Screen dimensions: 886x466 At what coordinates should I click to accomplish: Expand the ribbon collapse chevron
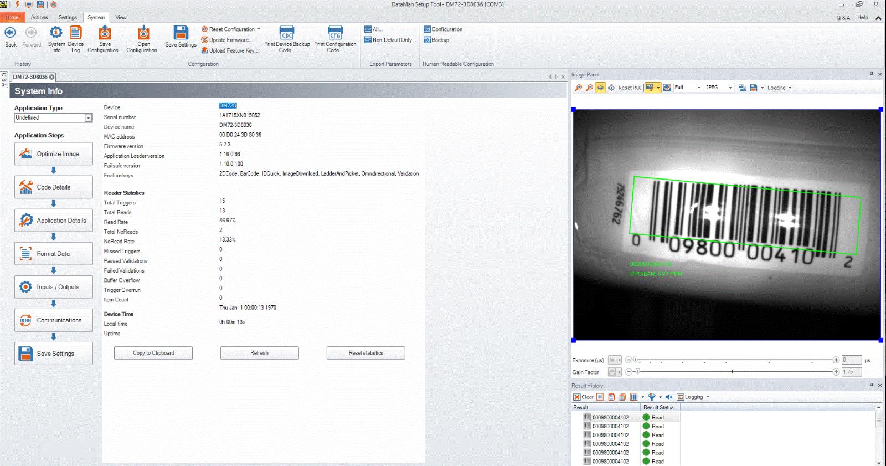pos(878,18)
